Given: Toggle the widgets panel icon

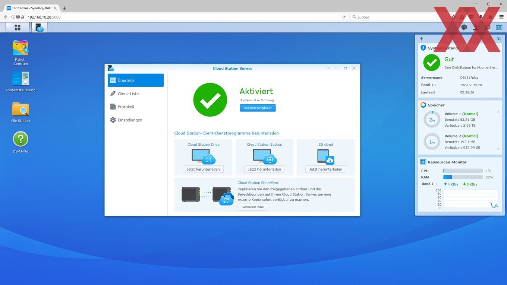Looking at the screenshot, I should pos(499,27).
